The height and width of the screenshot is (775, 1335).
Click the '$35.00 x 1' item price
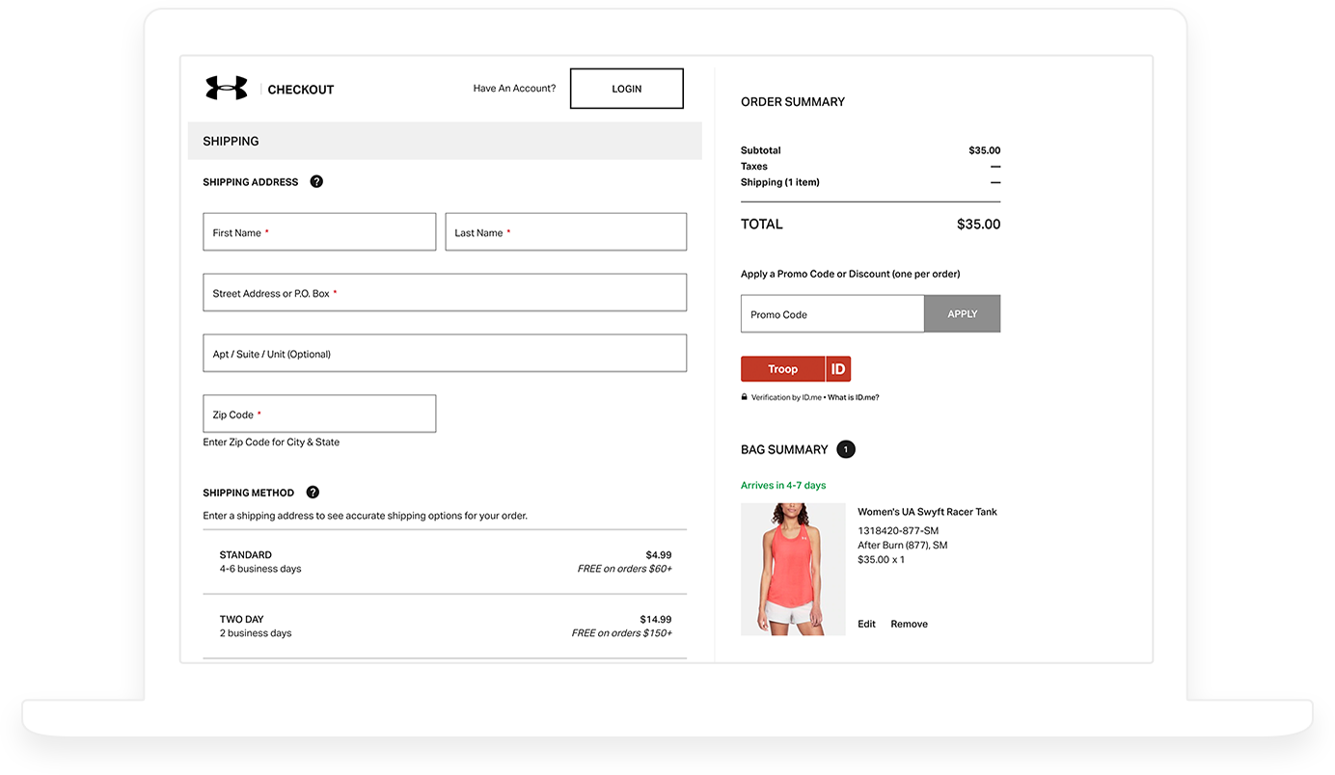(882, 560)
